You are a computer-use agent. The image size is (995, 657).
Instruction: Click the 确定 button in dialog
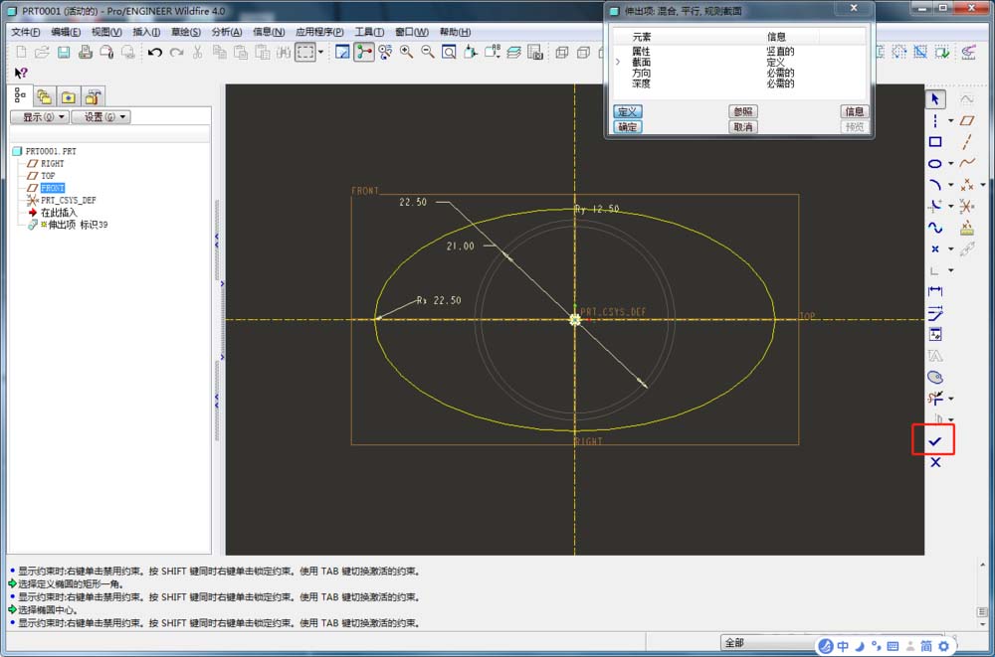click(627, 127)
